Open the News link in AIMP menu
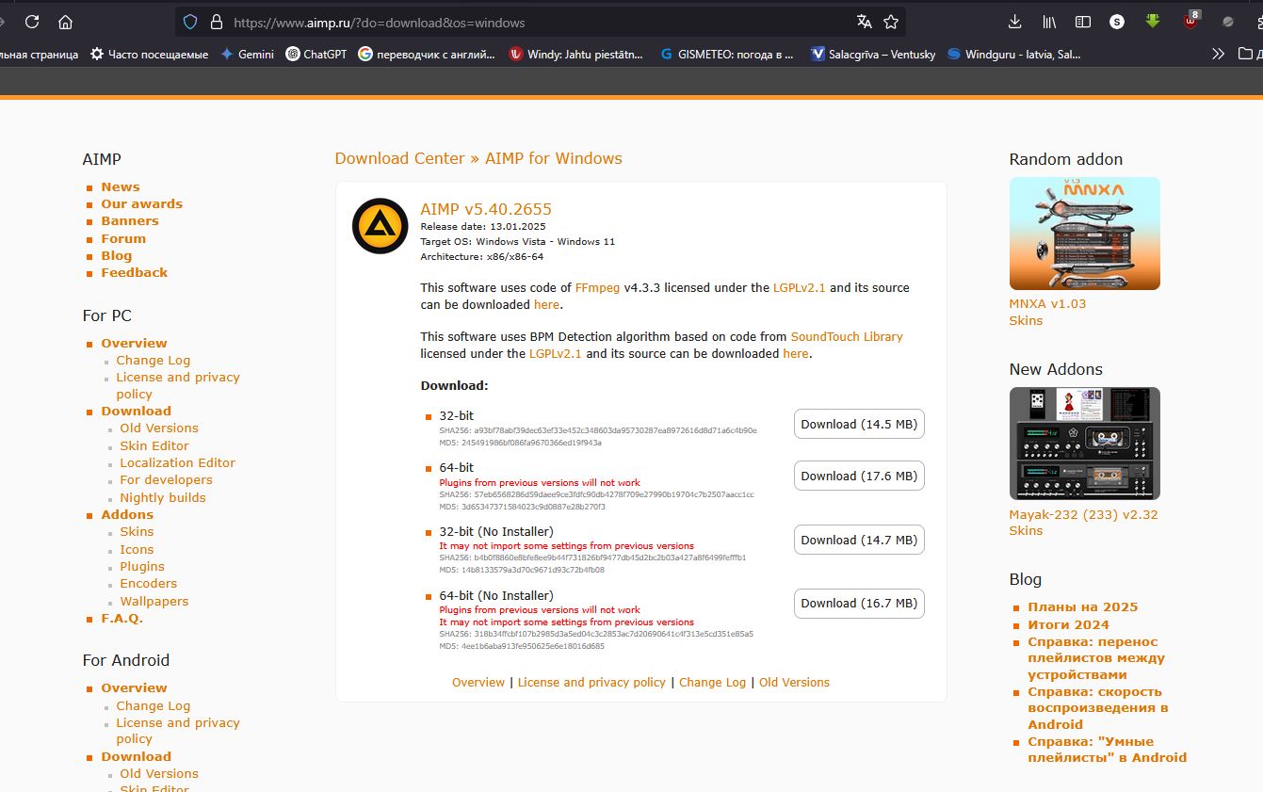 click(121, 186)
